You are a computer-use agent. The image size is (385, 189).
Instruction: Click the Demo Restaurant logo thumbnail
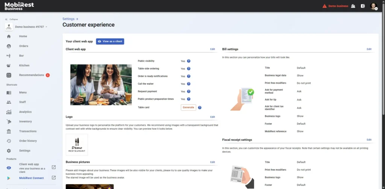tap(77, 145)
